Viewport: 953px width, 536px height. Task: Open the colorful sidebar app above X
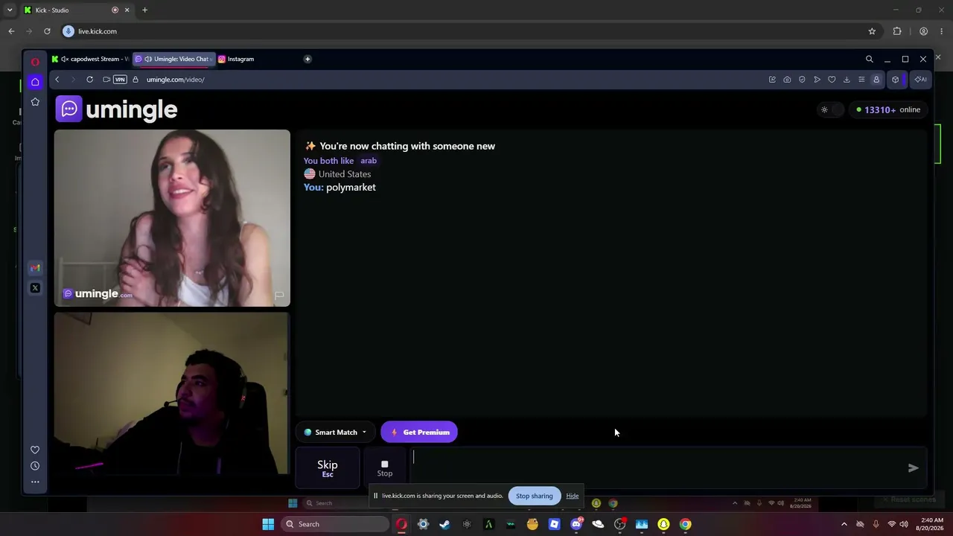click(35, 268)
